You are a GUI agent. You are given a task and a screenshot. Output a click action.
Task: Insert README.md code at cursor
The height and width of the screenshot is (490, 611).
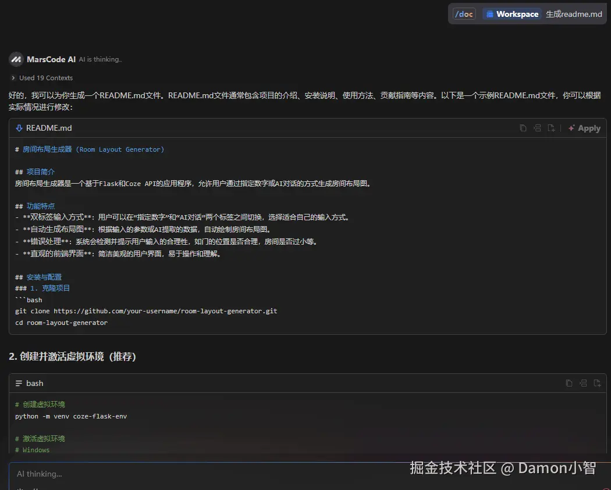[537, 128]
